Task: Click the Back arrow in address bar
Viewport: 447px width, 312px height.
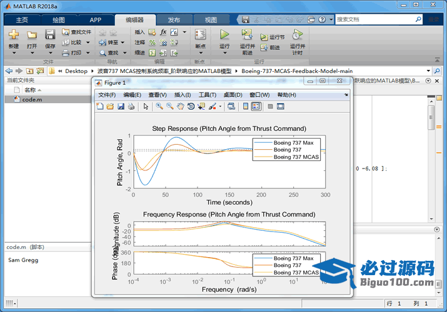Action: coord(9,71)
